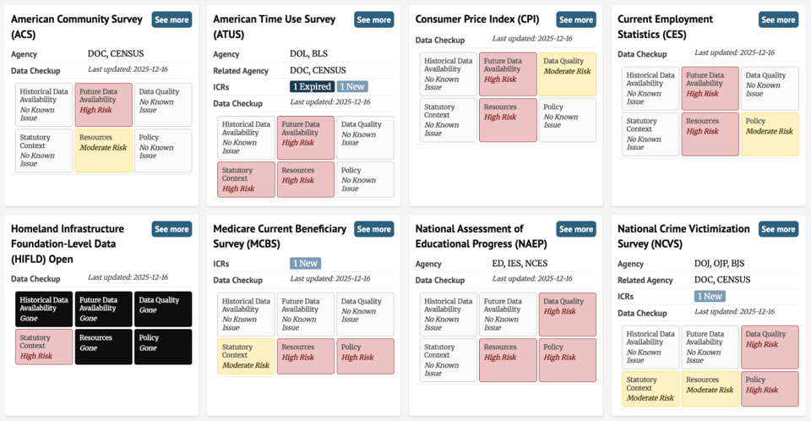
Task: Click NAEP Data Quality High Risk tile
Action: pyautogui.click(x=567, y=314)
